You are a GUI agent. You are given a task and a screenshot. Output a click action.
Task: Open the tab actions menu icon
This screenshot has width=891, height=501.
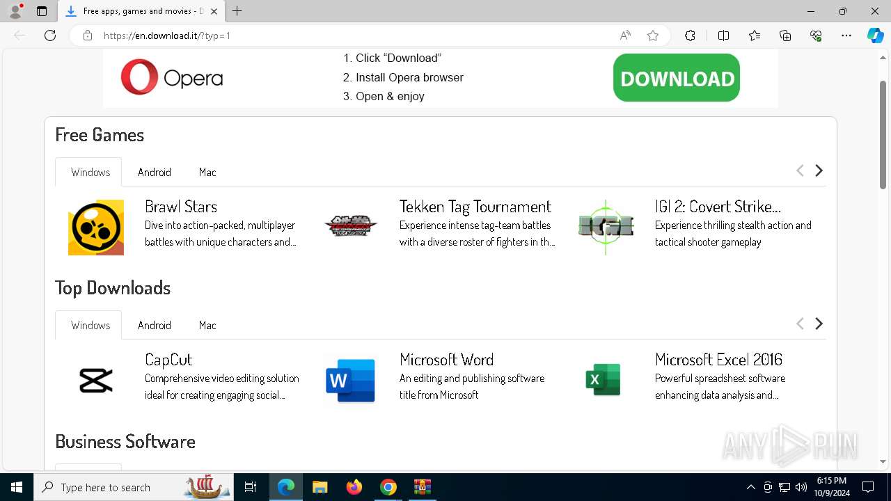coord(42,11)
